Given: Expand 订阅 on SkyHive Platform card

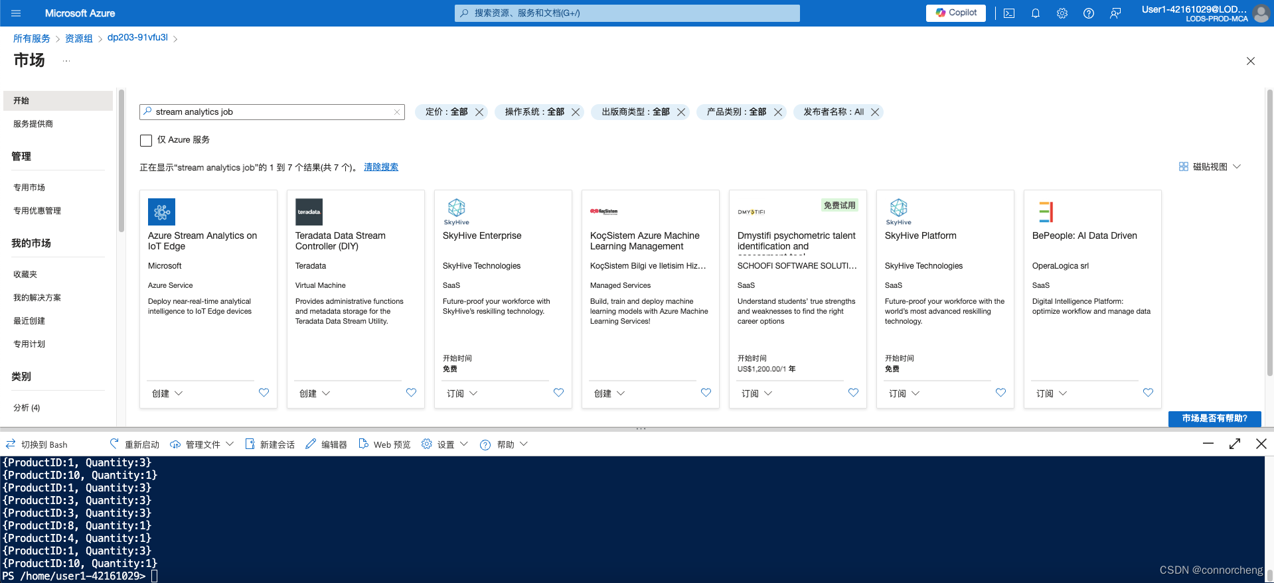Looking at the screenshot, I should coord(904,393).
